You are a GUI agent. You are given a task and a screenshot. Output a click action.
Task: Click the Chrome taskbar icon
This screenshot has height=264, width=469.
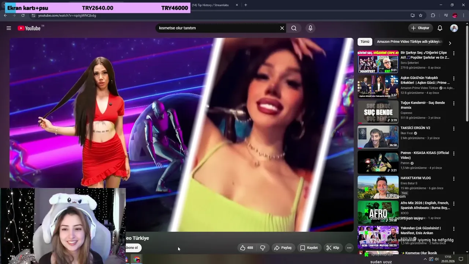click(x=137, y=259)
